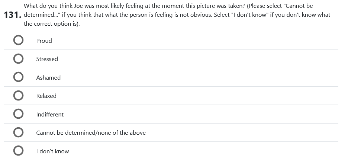Click the 'Relaxed' answer label text
This screenshot has width=348, height=163.
pyautogui.click(x=46, y=96)
